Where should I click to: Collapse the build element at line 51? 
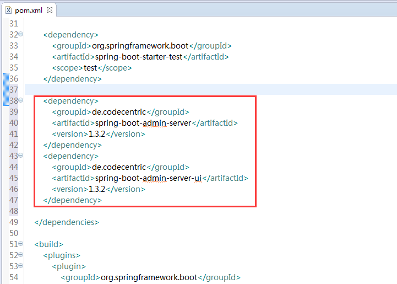tap(21, 243)
